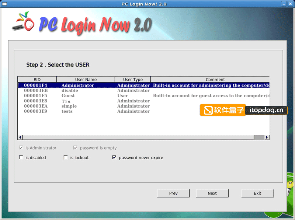Enable the 'is disabled' checkbox
295x220 pixels.
pos(21,157)
